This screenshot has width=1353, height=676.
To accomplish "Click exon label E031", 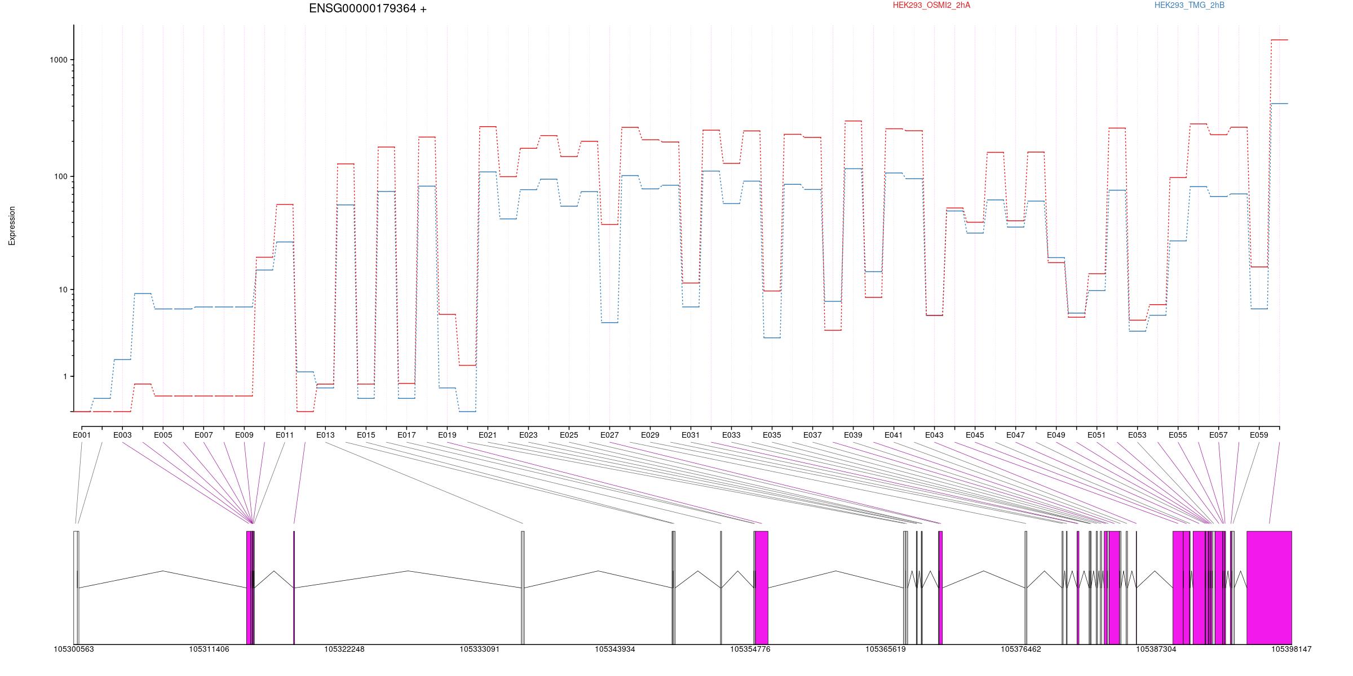I will click(x=691, y=435).
